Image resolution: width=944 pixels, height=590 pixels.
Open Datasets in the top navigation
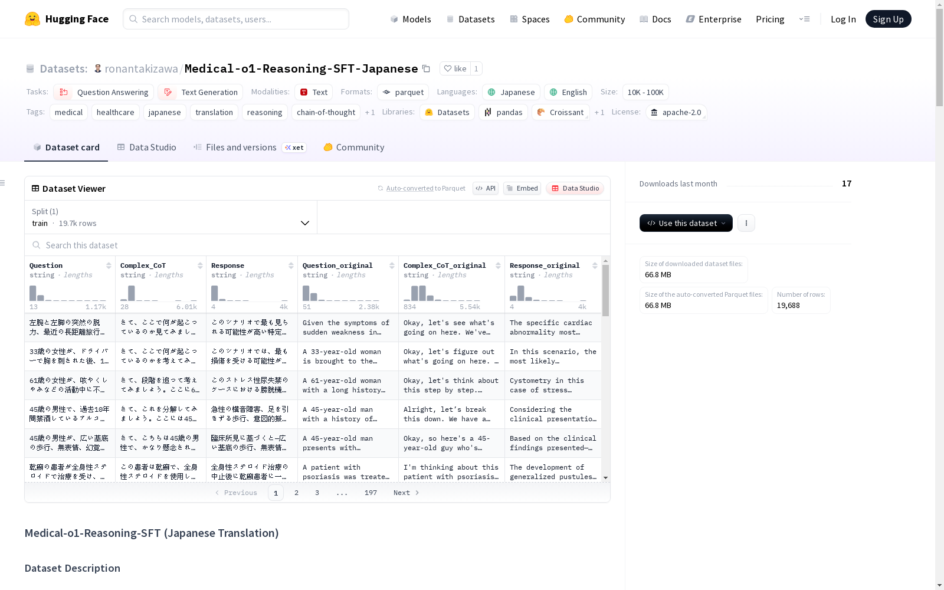470,19
